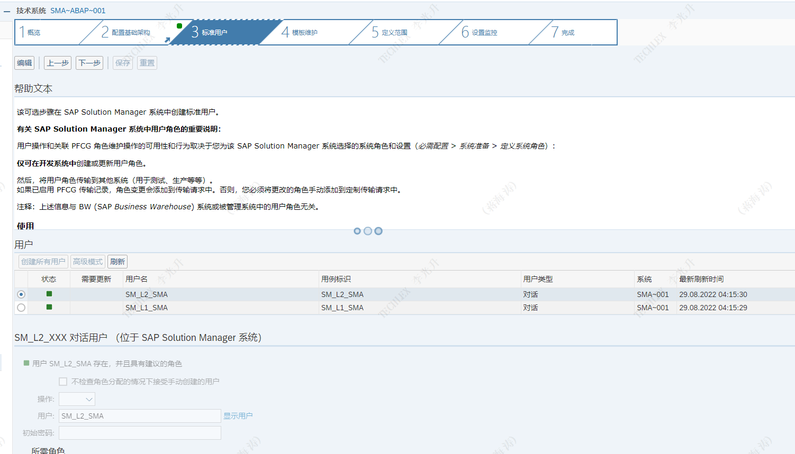This screenshot has width=795, height=454.
Task: Open the 显示用户 link
Action: click(238, 416)
